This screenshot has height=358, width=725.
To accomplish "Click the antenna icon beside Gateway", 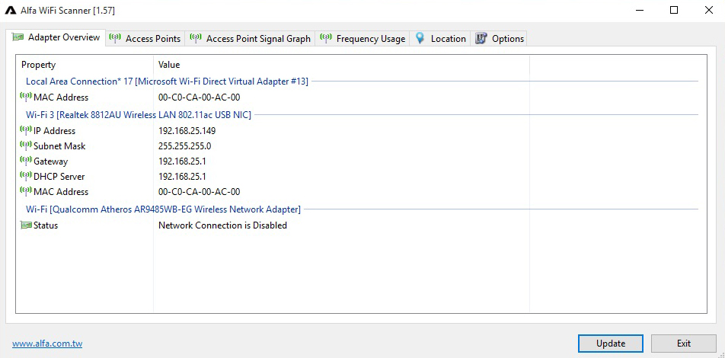I will point(26,161).
